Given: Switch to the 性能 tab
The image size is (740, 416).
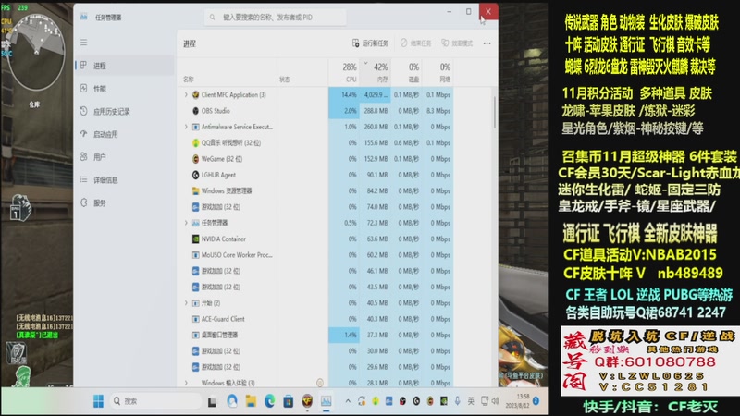Looking at the screenshot, I should [x=125, y=89].
